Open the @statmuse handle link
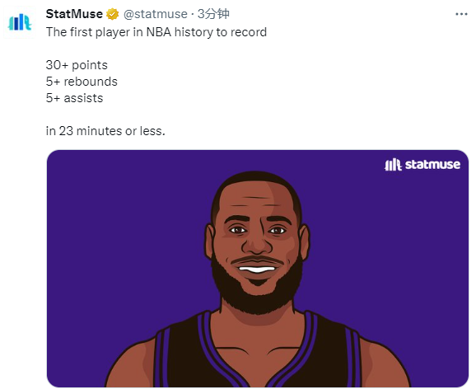 click(156, 14)
